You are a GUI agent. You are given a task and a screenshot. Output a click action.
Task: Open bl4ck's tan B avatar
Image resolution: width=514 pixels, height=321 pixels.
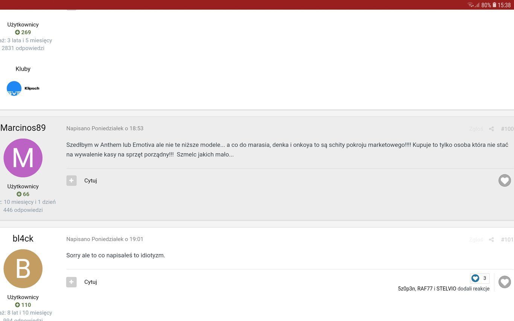[x=23, y=269]
